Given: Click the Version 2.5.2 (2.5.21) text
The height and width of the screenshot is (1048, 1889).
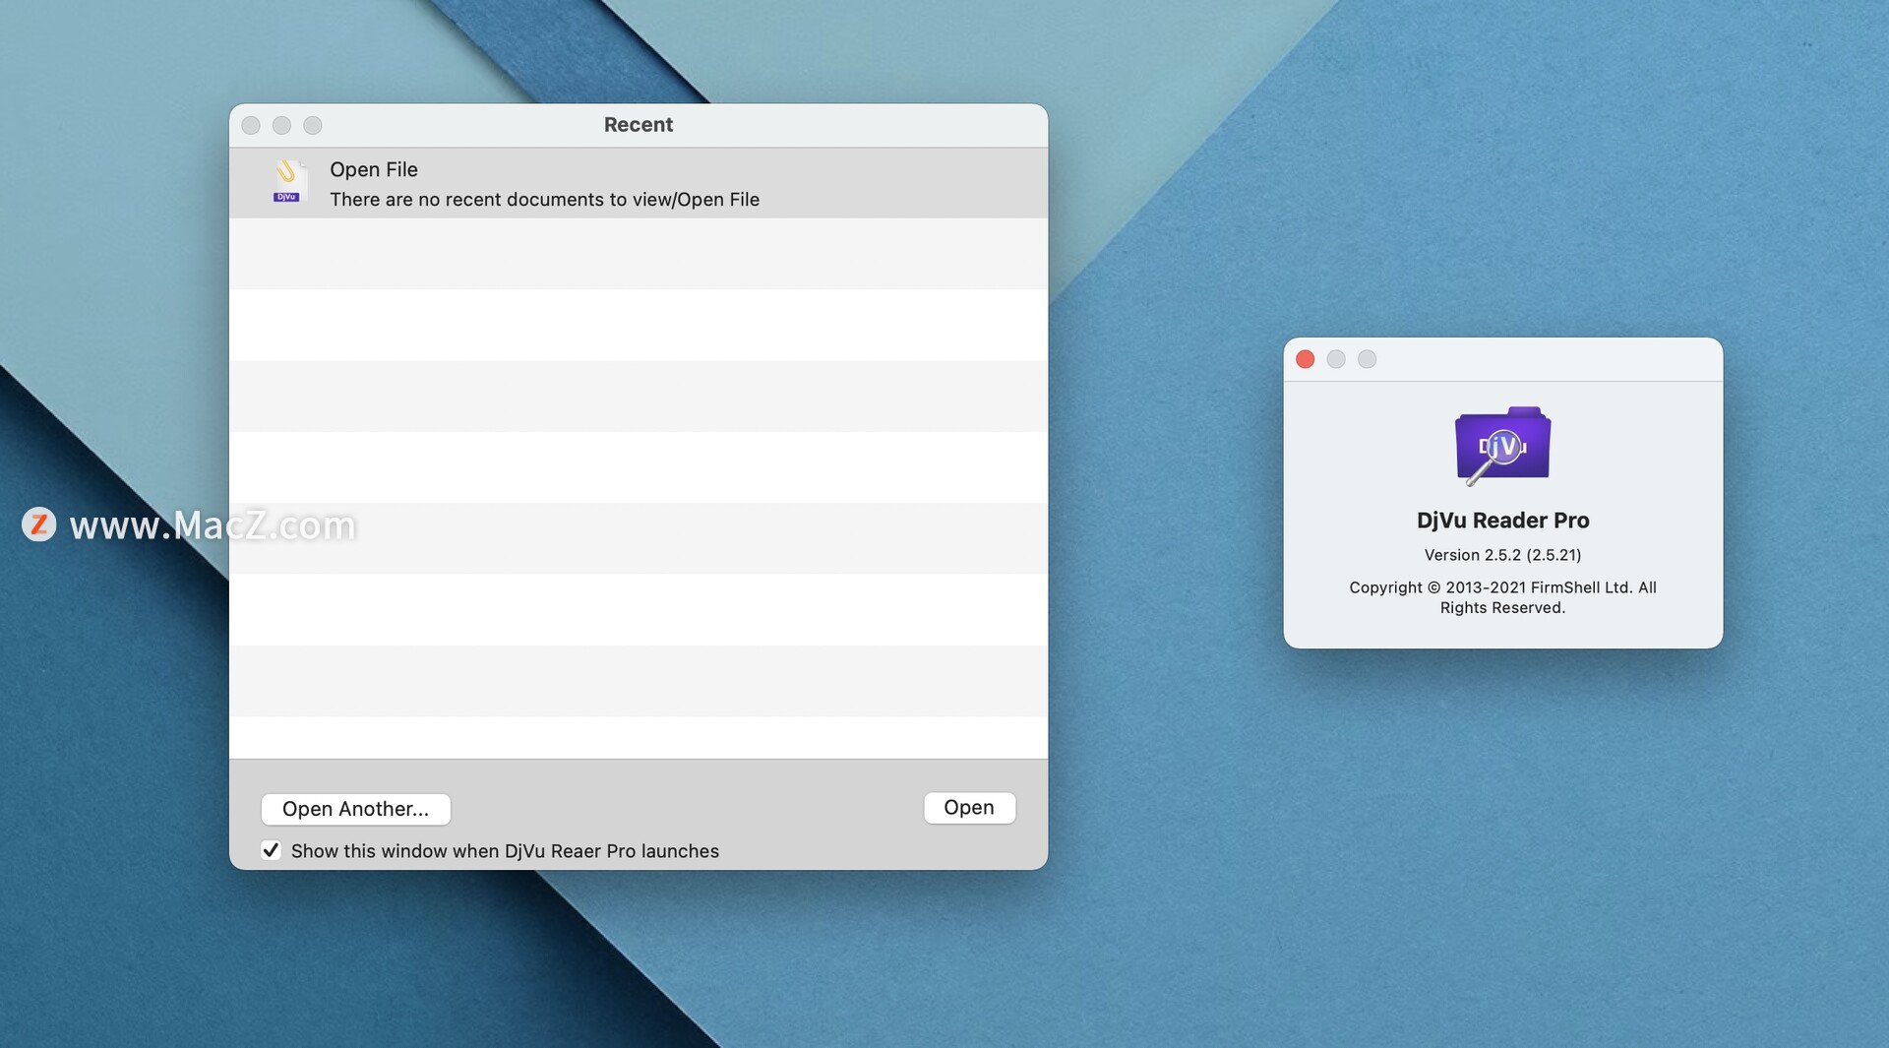Looking at the screenshot, I should point(1502,555).
